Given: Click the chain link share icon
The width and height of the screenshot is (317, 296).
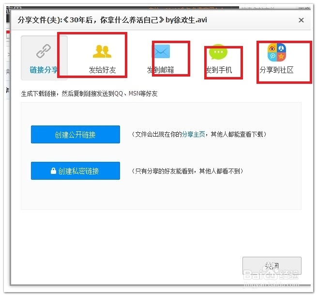Looking at the screenshot, I should pyautogui.click(x=44, y=51).
